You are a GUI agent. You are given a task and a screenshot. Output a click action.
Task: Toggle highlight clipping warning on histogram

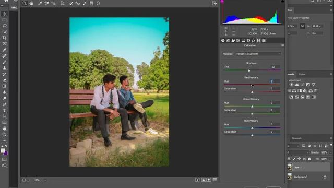pyautogui.click(x=282, y=1)
